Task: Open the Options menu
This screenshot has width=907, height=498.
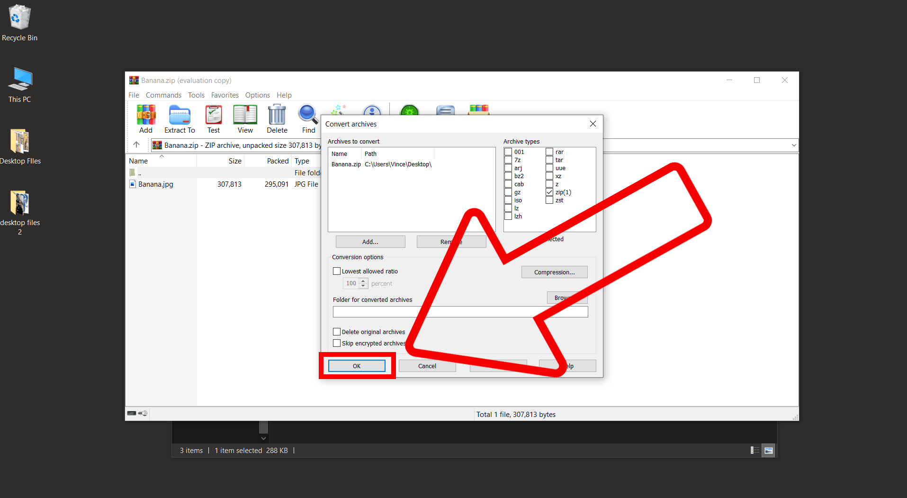Action: 257,95
